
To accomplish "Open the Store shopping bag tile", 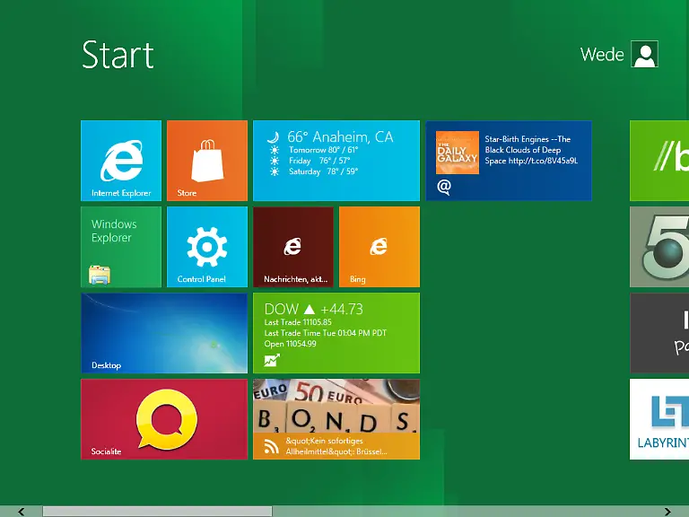I will (x=207, y=161).
